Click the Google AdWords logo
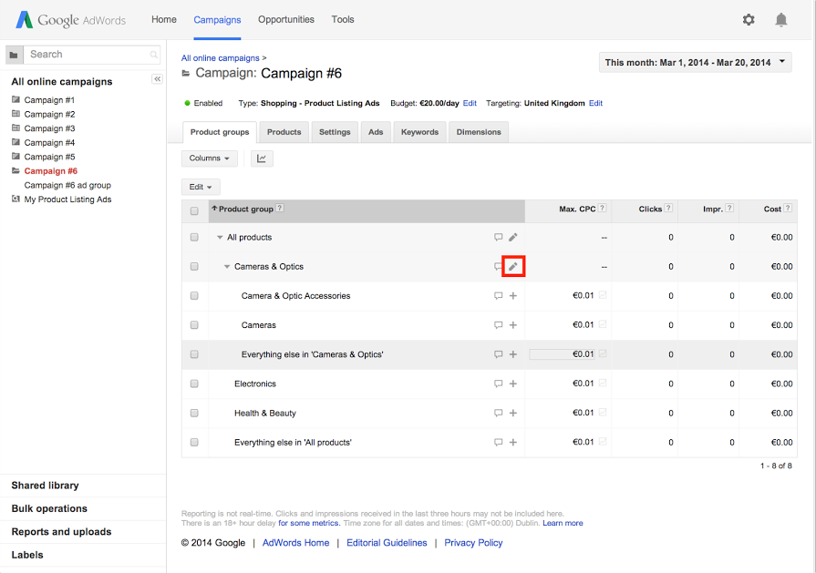 click(71, 20)
